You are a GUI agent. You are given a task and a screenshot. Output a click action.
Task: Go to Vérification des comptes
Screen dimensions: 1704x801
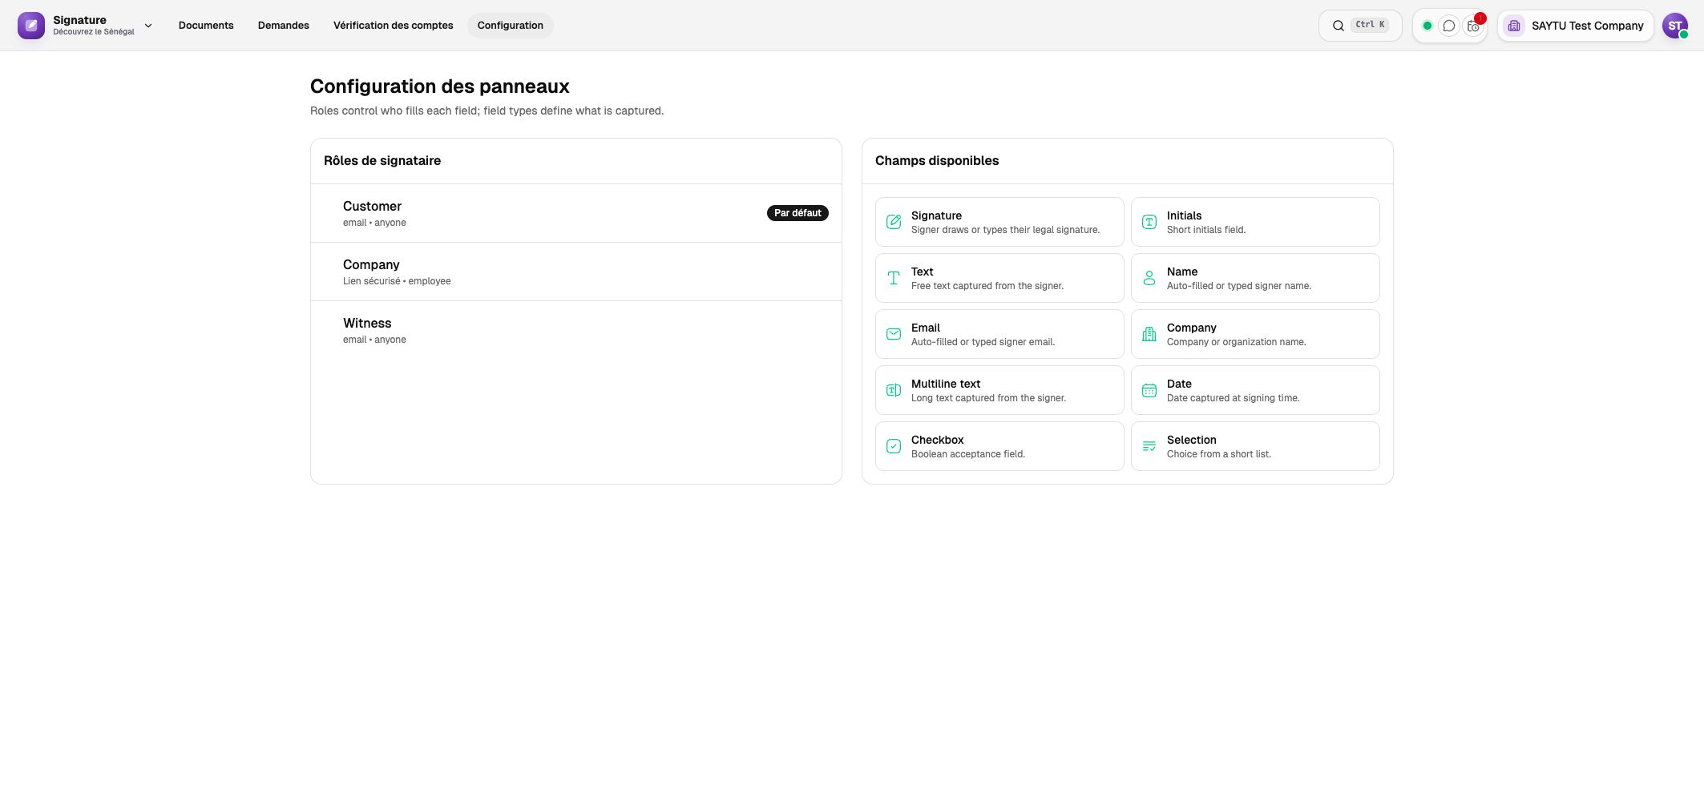pos(394,26)
